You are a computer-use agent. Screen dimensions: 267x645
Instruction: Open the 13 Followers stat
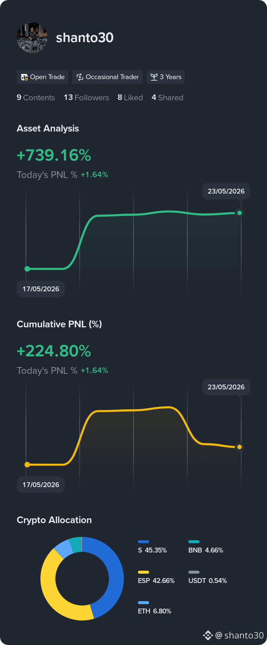click(86, 98)
